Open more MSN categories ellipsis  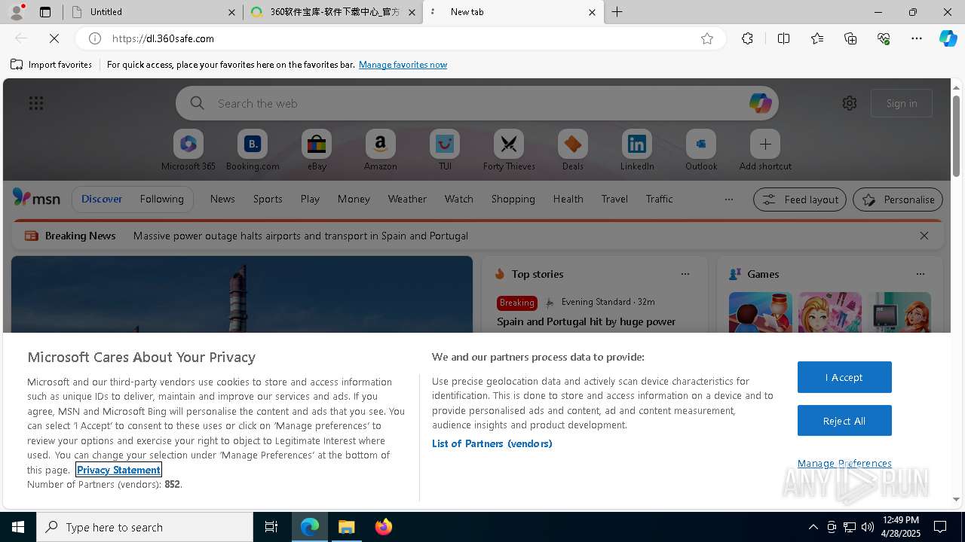coord(728,199)
